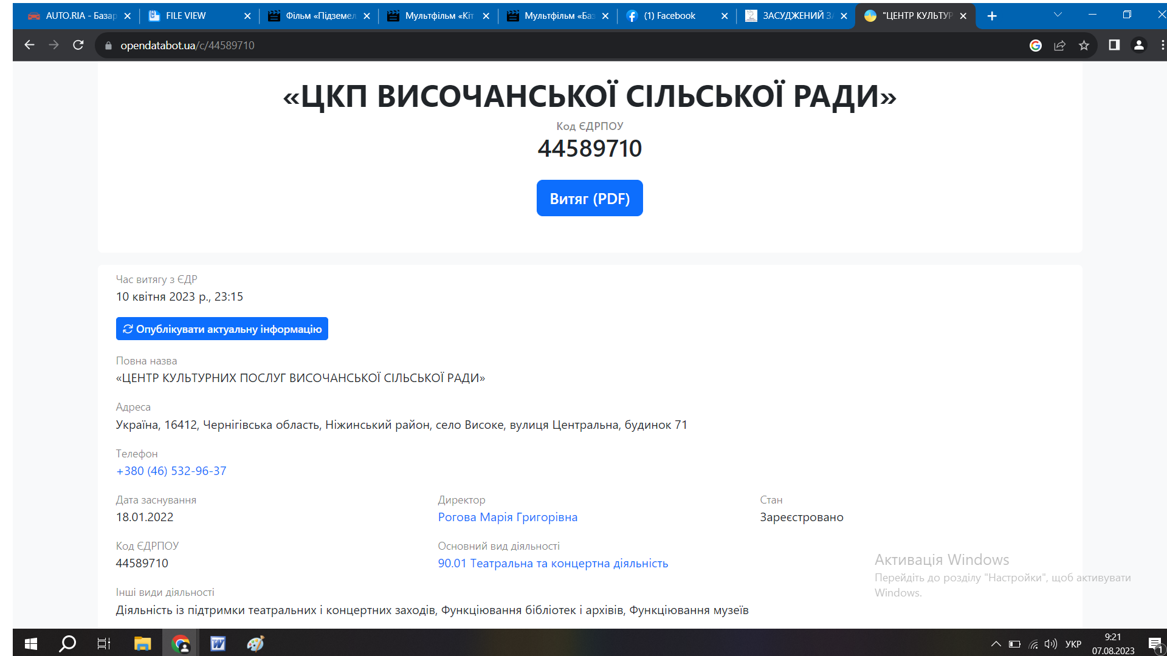Viewport: 1167px width, 656px height.
Task: Click Опублікувати актуальну інформацію button
Action: pyautogui.click(x=222, y=329)
